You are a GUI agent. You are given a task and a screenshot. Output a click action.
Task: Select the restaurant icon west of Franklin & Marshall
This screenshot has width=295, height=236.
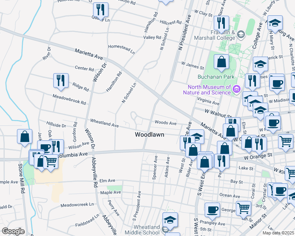click(221, 23)
